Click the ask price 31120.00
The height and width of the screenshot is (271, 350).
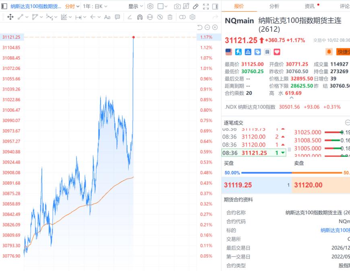308,185
